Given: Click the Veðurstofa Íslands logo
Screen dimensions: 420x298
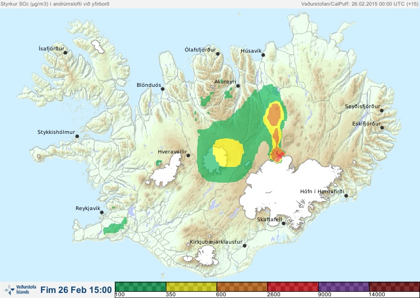Looking at the screenshot, I should coord(20,290).
